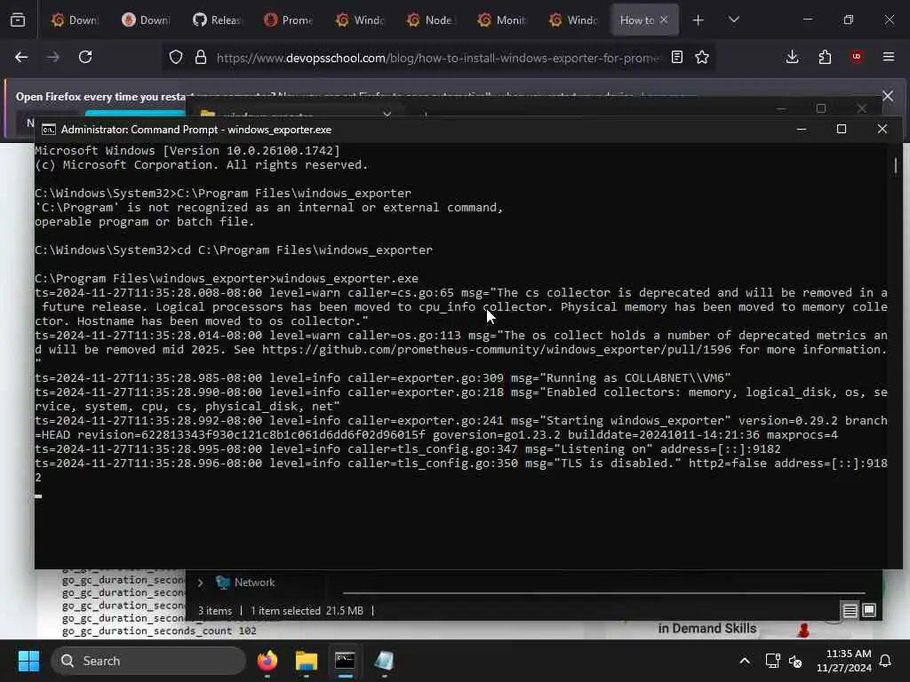Select the 'How to' tab
The image size is (910, 682).
click(636, 20)
